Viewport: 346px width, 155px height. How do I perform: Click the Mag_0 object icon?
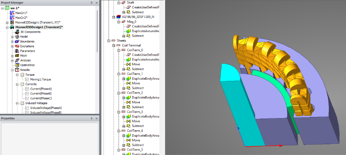(124, 22)
